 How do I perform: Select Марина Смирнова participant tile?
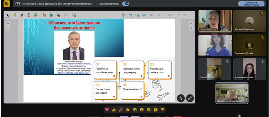pyautogui.click(x=249, y=21)
